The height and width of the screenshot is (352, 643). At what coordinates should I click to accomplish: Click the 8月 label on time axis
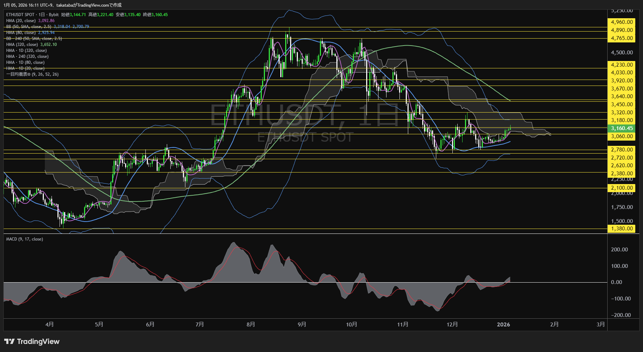(251, 324)
